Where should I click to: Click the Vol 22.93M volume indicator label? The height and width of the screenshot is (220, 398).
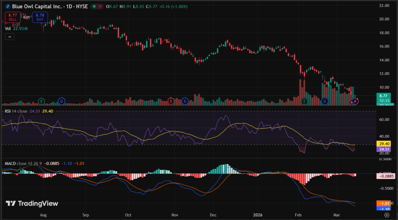(x=14, y=28)
